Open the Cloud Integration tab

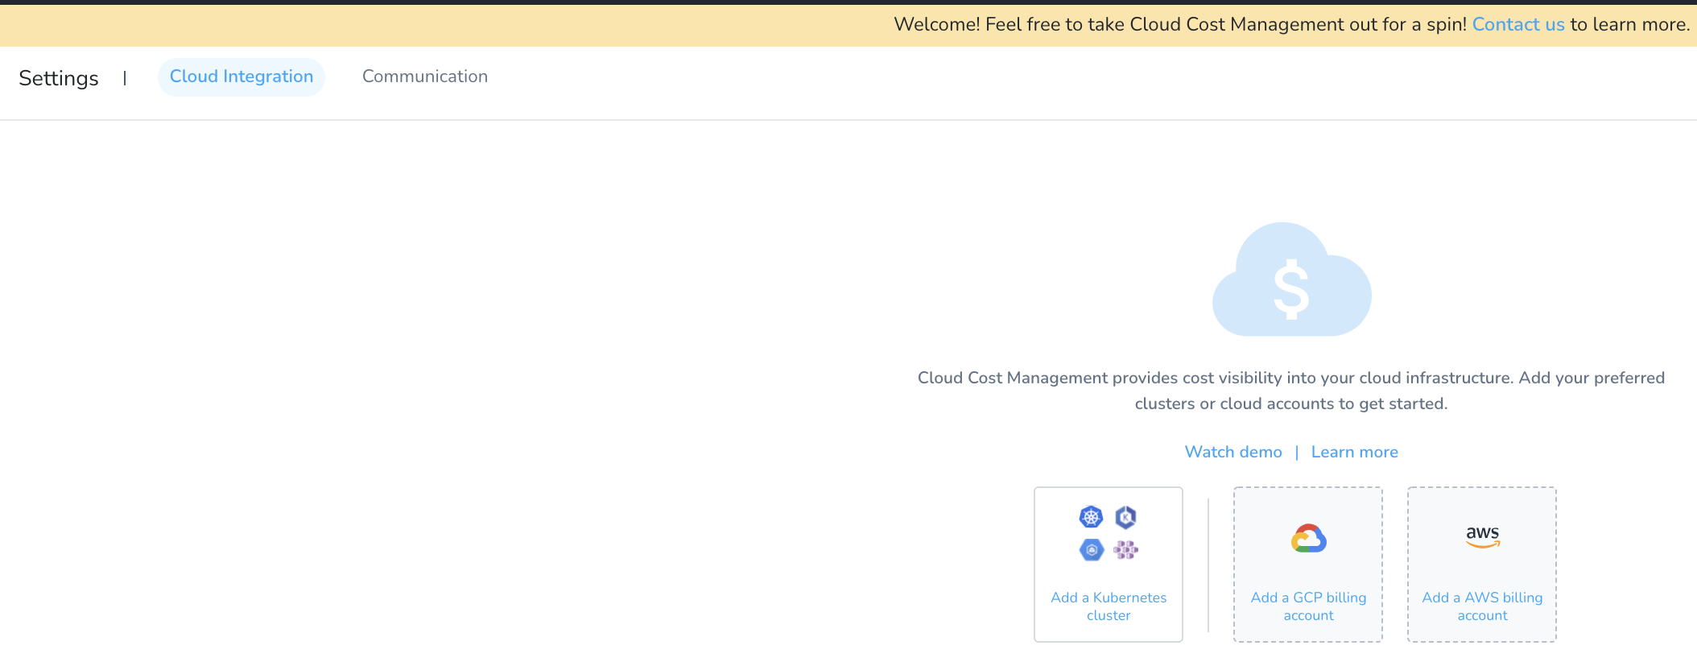tap(242, 77)
